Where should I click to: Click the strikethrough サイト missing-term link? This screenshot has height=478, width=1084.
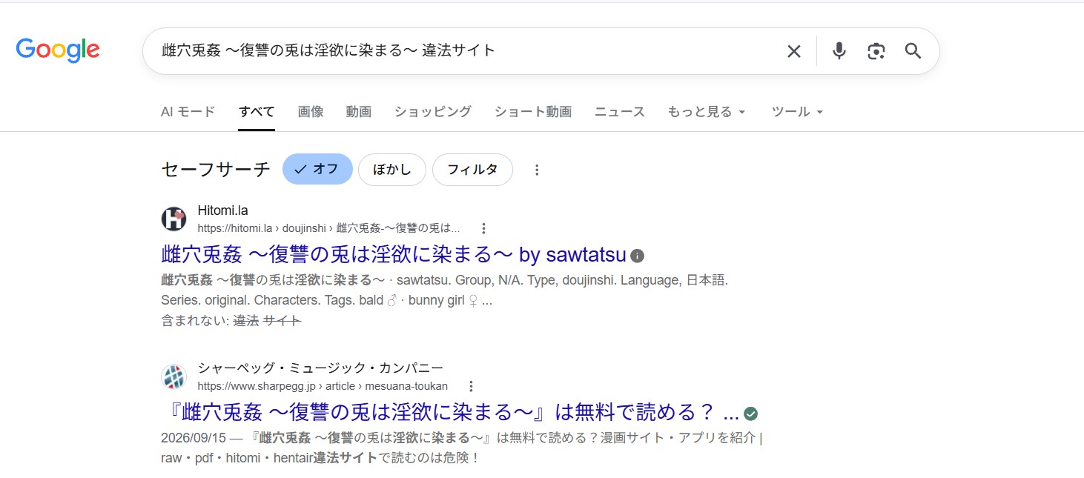282,321
